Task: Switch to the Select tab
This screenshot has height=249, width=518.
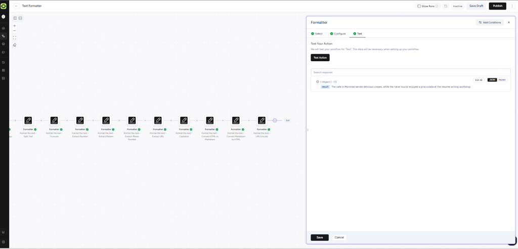Action: click(317, 33)
